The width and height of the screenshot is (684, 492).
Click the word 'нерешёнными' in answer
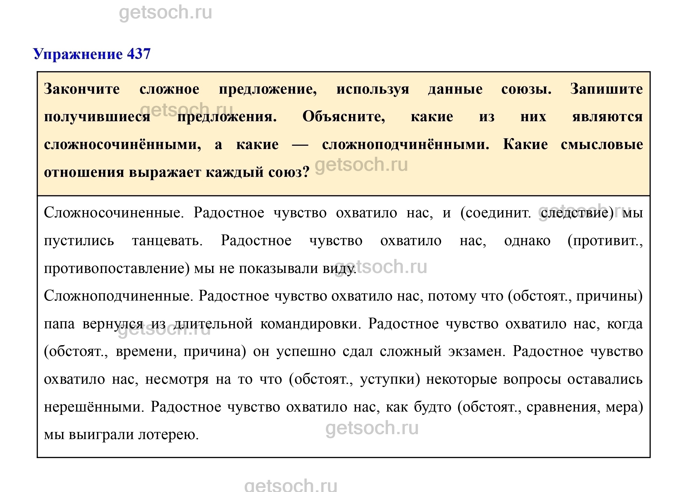94,407
